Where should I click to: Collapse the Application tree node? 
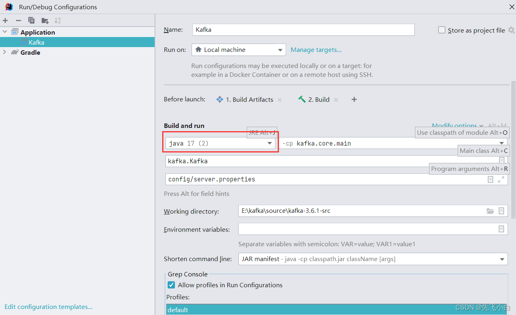click(5, 32)
